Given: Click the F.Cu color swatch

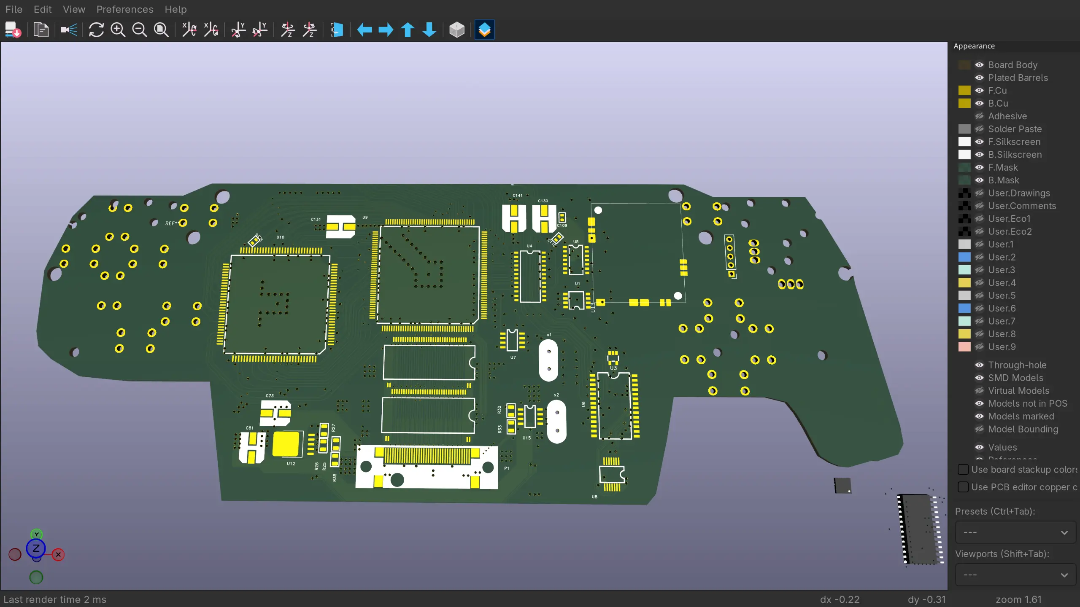Looking at the screenshot, I should [964, 91].
